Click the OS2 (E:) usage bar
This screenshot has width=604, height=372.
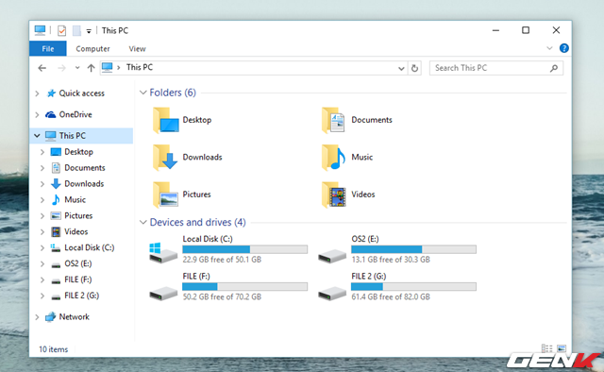coord(413,249)
